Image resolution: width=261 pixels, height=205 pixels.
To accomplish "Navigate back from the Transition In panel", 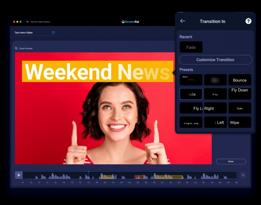I will click(x=182, y=21).
